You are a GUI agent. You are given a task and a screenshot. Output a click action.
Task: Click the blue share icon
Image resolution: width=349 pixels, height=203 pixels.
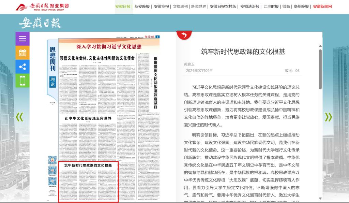coord(22,67)
